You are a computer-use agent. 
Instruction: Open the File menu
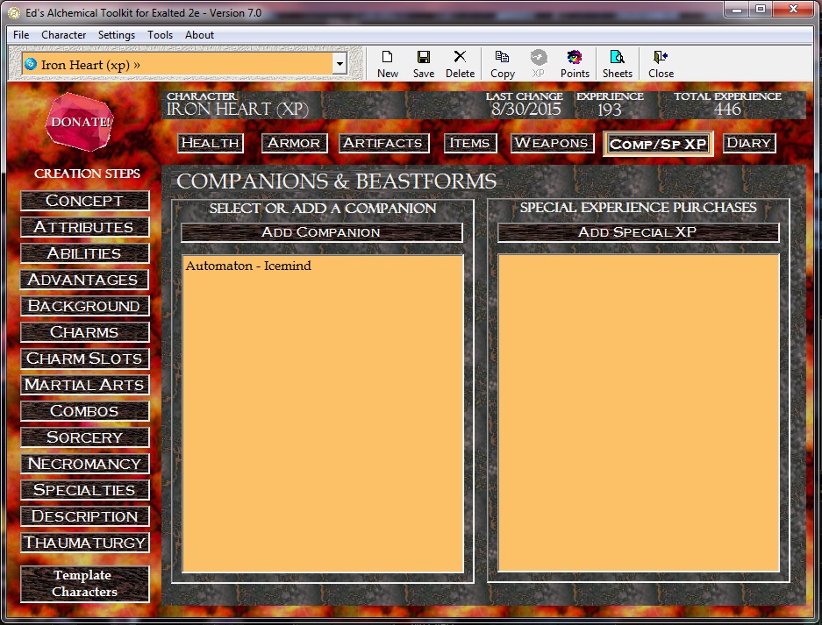coord(21,34)
